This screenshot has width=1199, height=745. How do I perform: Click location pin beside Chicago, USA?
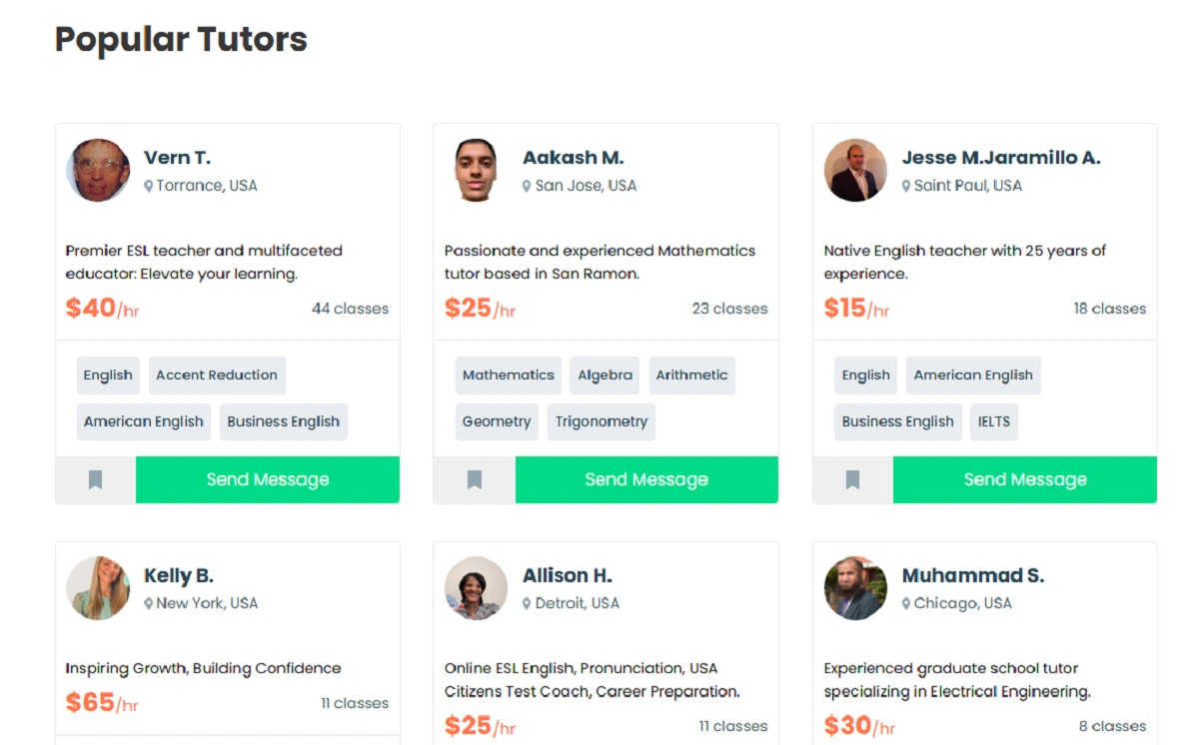coord(906,604)
